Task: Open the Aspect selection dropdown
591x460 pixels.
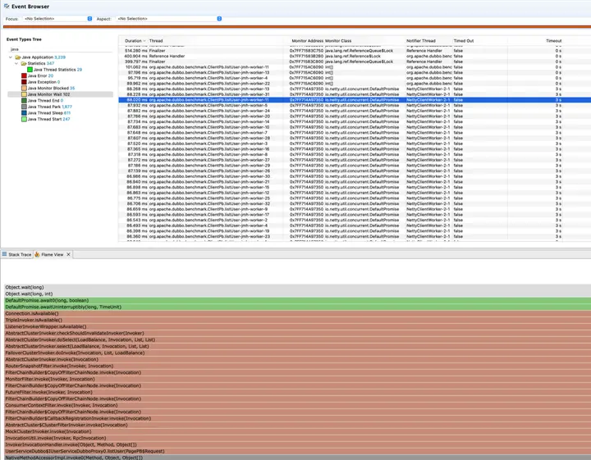Action: pos(168,18)
